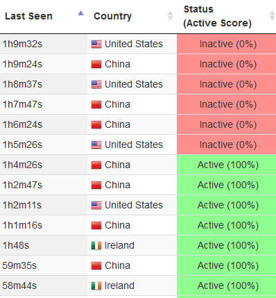Viewport: 276px width, 298px height.
Task: Click the China flag in 1h9m24s row
Action: (96, 64)
